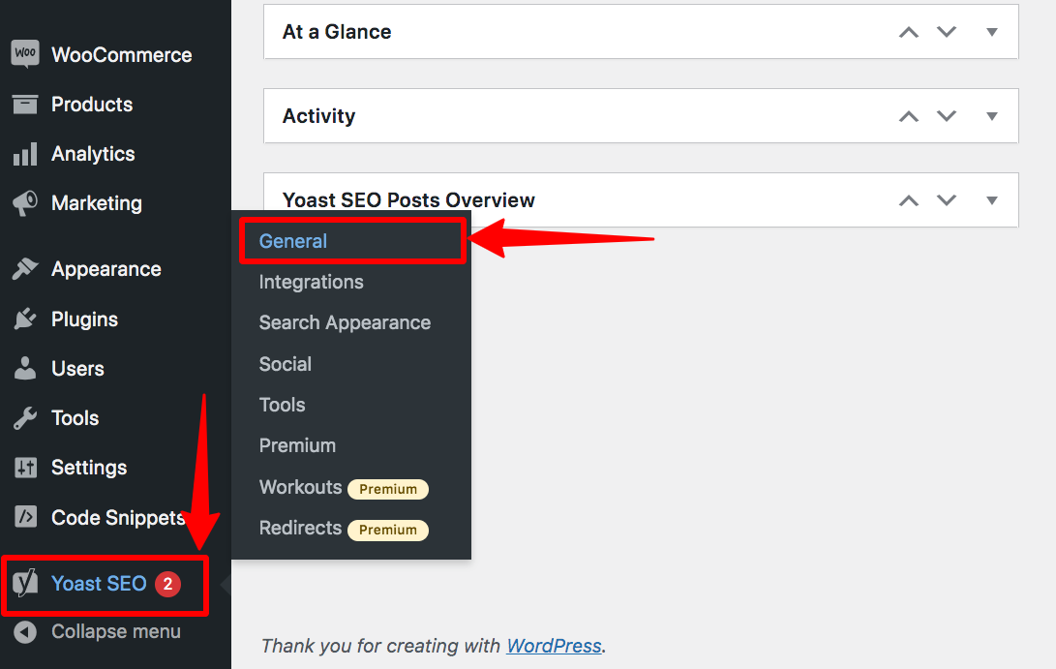Click the Marketing megaphone icon
Image resolution: width=1056 pixels, height=669 pixels.
(x=25, y=203)
